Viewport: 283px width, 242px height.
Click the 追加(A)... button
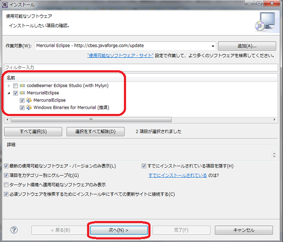pos(247,46)
